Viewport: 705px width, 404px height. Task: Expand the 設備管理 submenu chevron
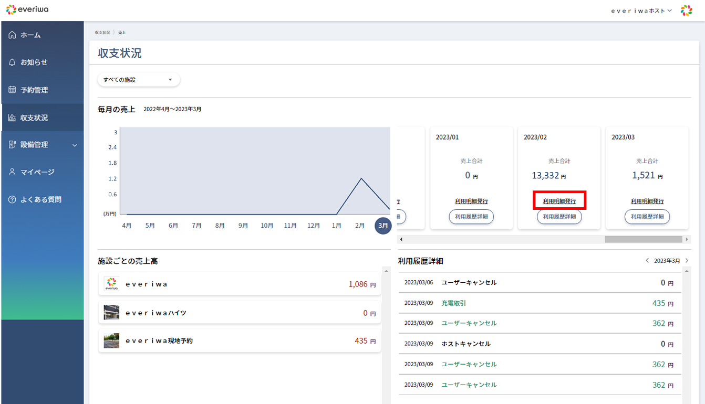[x=75, y=145]
